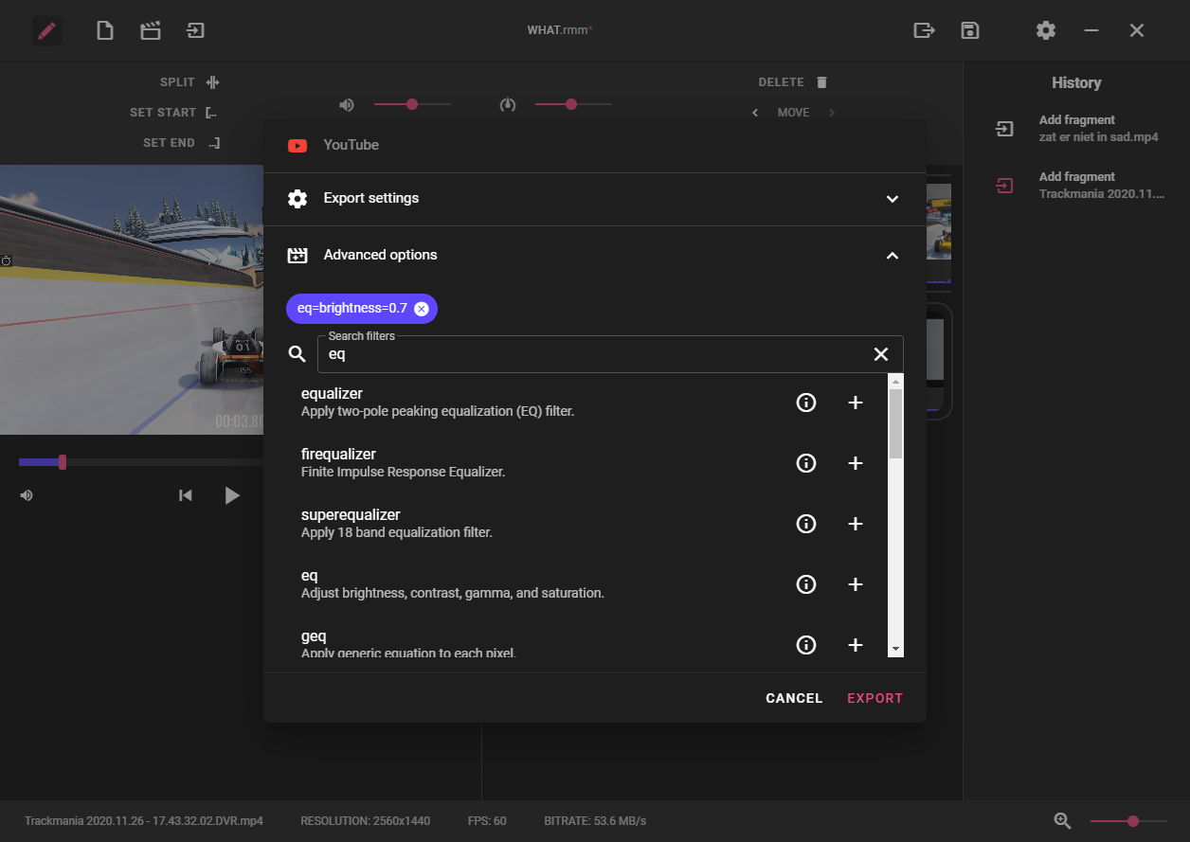Click the preview playback progress bar

point(141,462)
